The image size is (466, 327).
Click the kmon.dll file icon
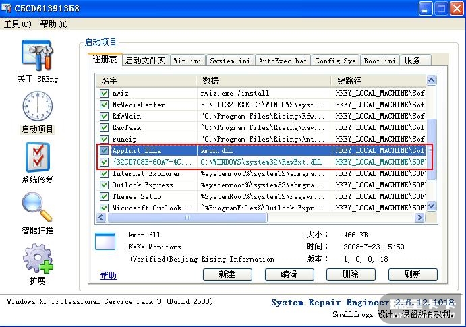tap(105, 241)
